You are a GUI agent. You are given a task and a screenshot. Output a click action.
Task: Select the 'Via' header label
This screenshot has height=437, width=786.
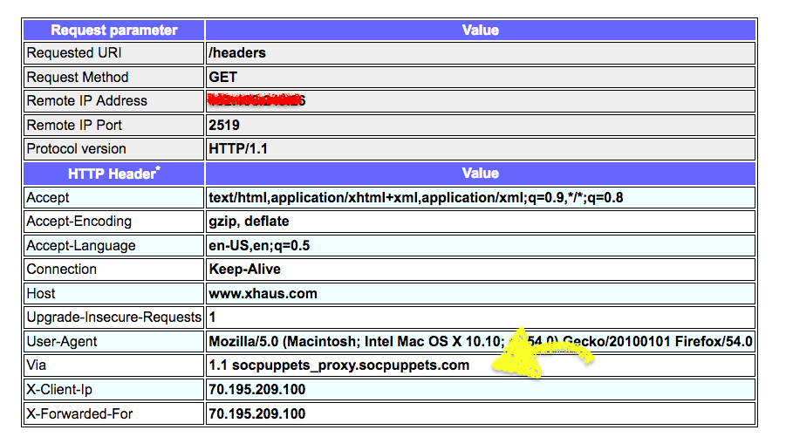(x=113, y=365)
